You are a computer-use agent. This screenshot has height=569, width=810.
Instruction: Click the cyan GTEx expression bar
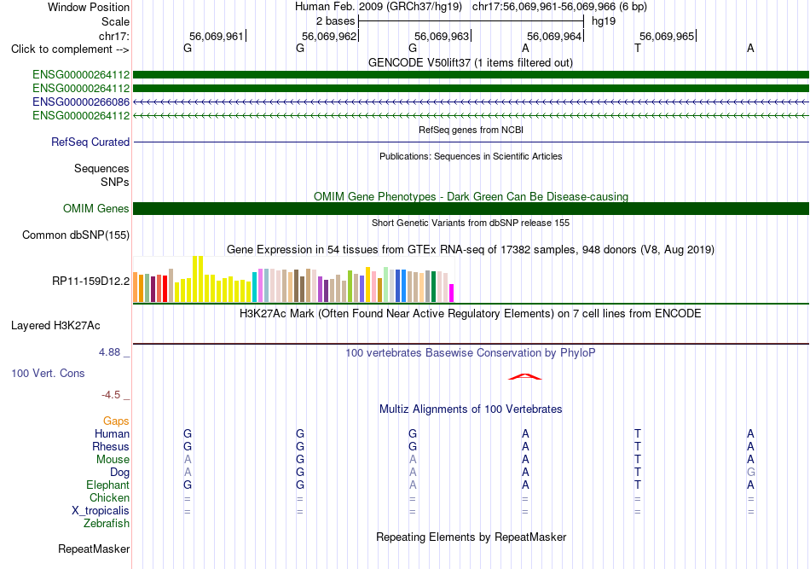pyautogui.click(x=255, y=287)
